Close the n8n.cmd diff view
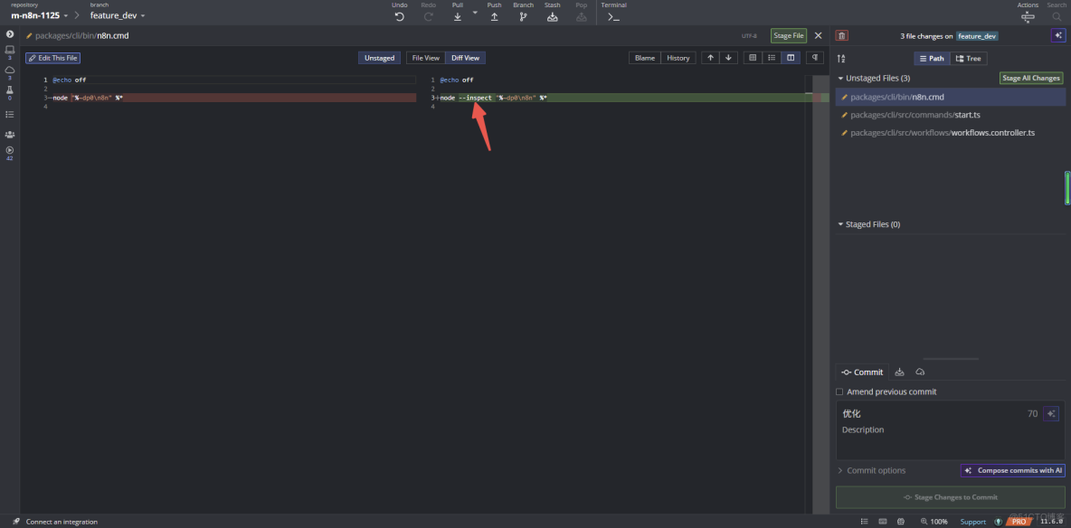 819,35
